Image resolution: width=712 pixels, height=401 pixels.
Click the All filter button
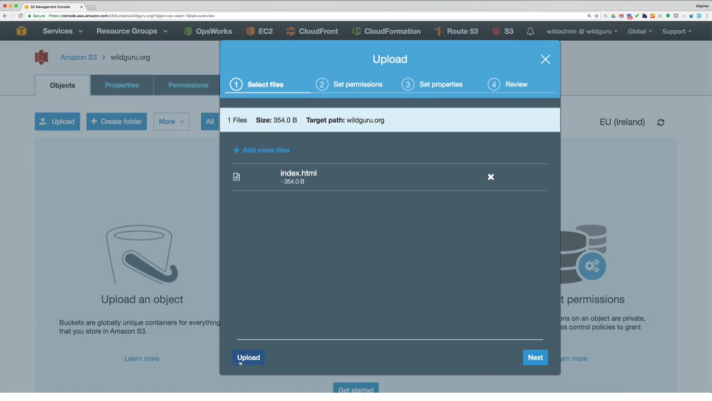pyautogui.click(x=210, y=121)
